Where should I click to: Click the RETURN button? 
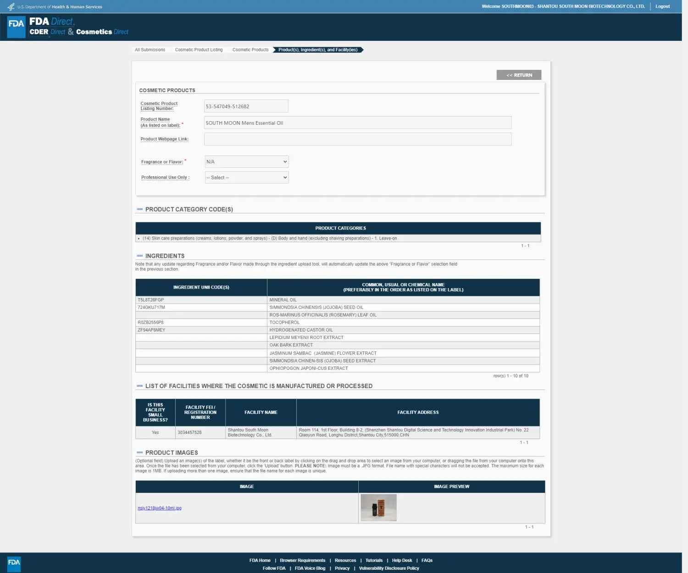(x=519, y=75)
